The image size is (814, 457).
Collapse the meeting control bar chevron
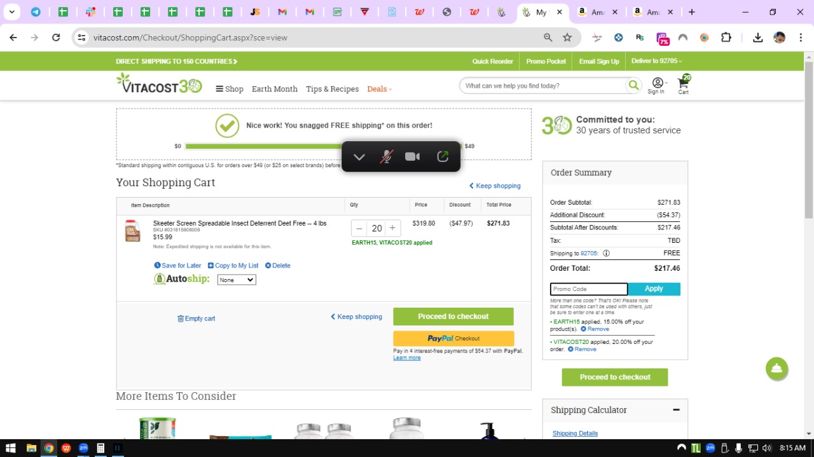(x=359, y=157)
